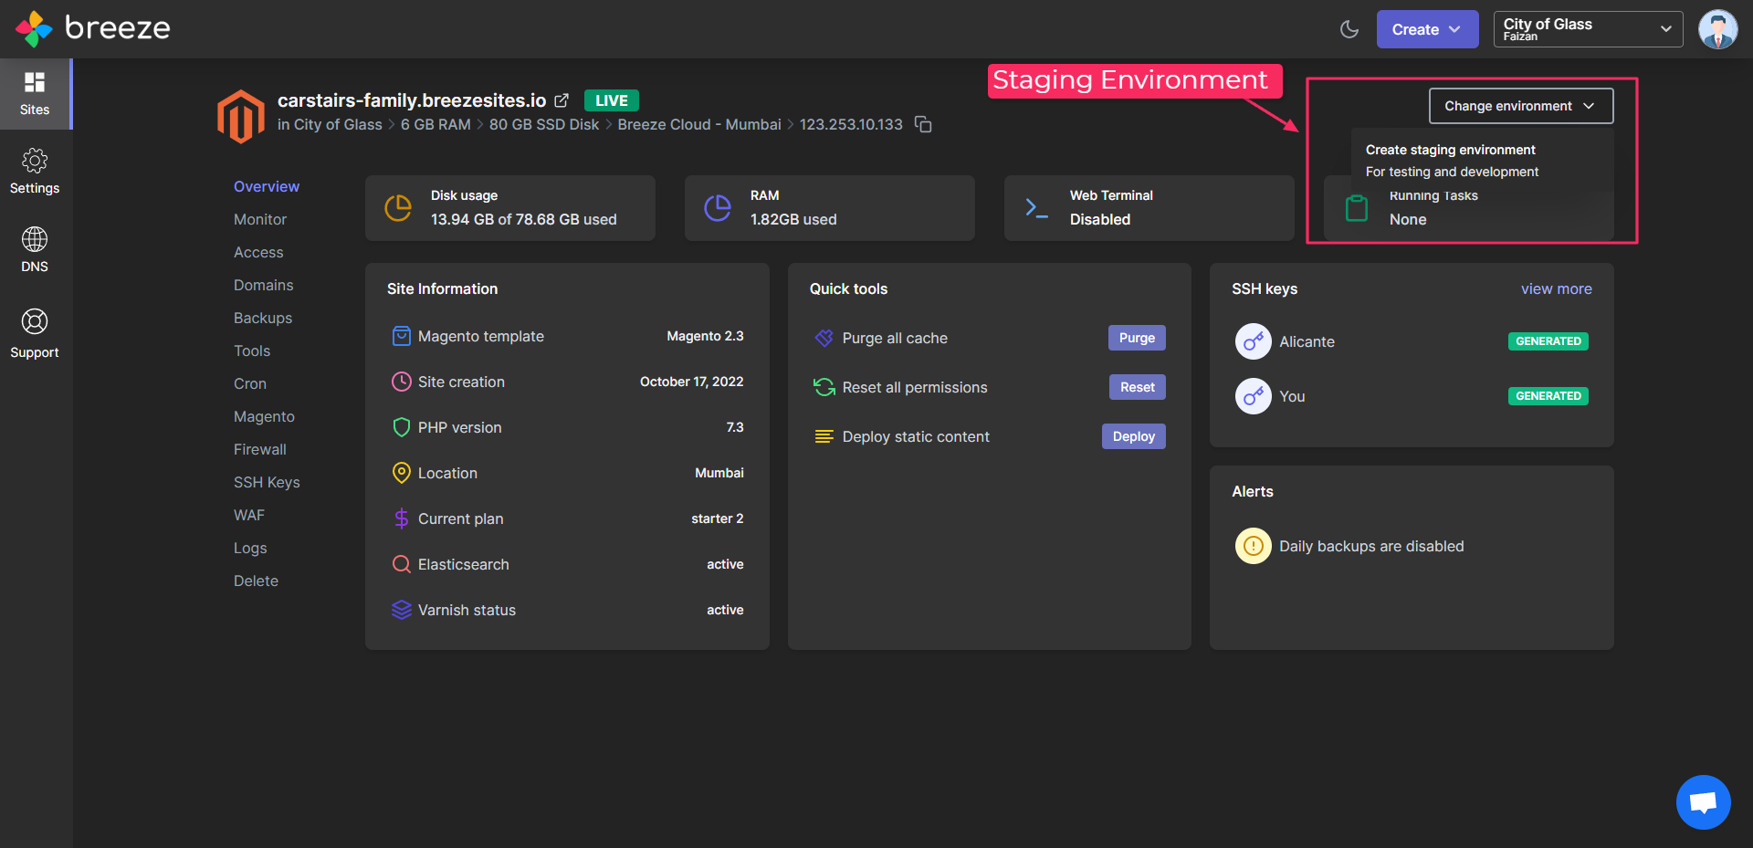Expand the Change environment dropdown
The image size is (1753, 848).
(x=1521, y=106)
